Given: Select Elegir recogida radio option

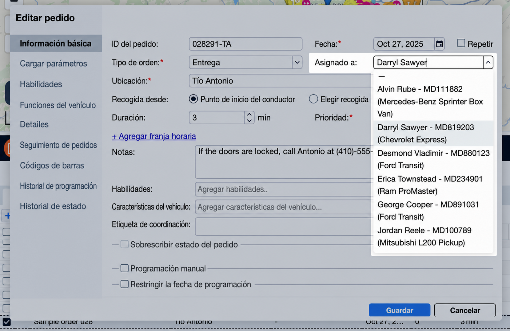Looking at the screenshot, I should click(x=313, y=99).
